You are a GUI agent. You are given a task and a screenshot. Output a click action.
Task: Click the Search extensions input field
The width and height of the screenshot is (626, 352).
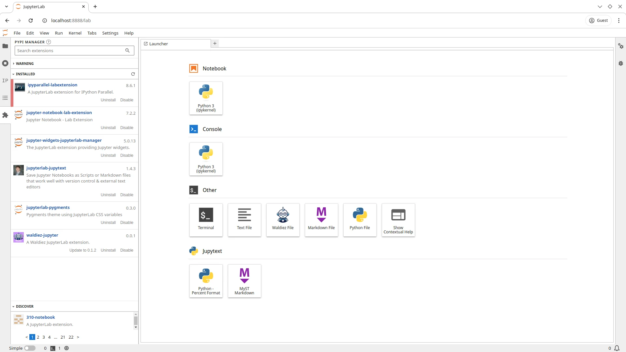pyautogui.click(x=70, y=51)
